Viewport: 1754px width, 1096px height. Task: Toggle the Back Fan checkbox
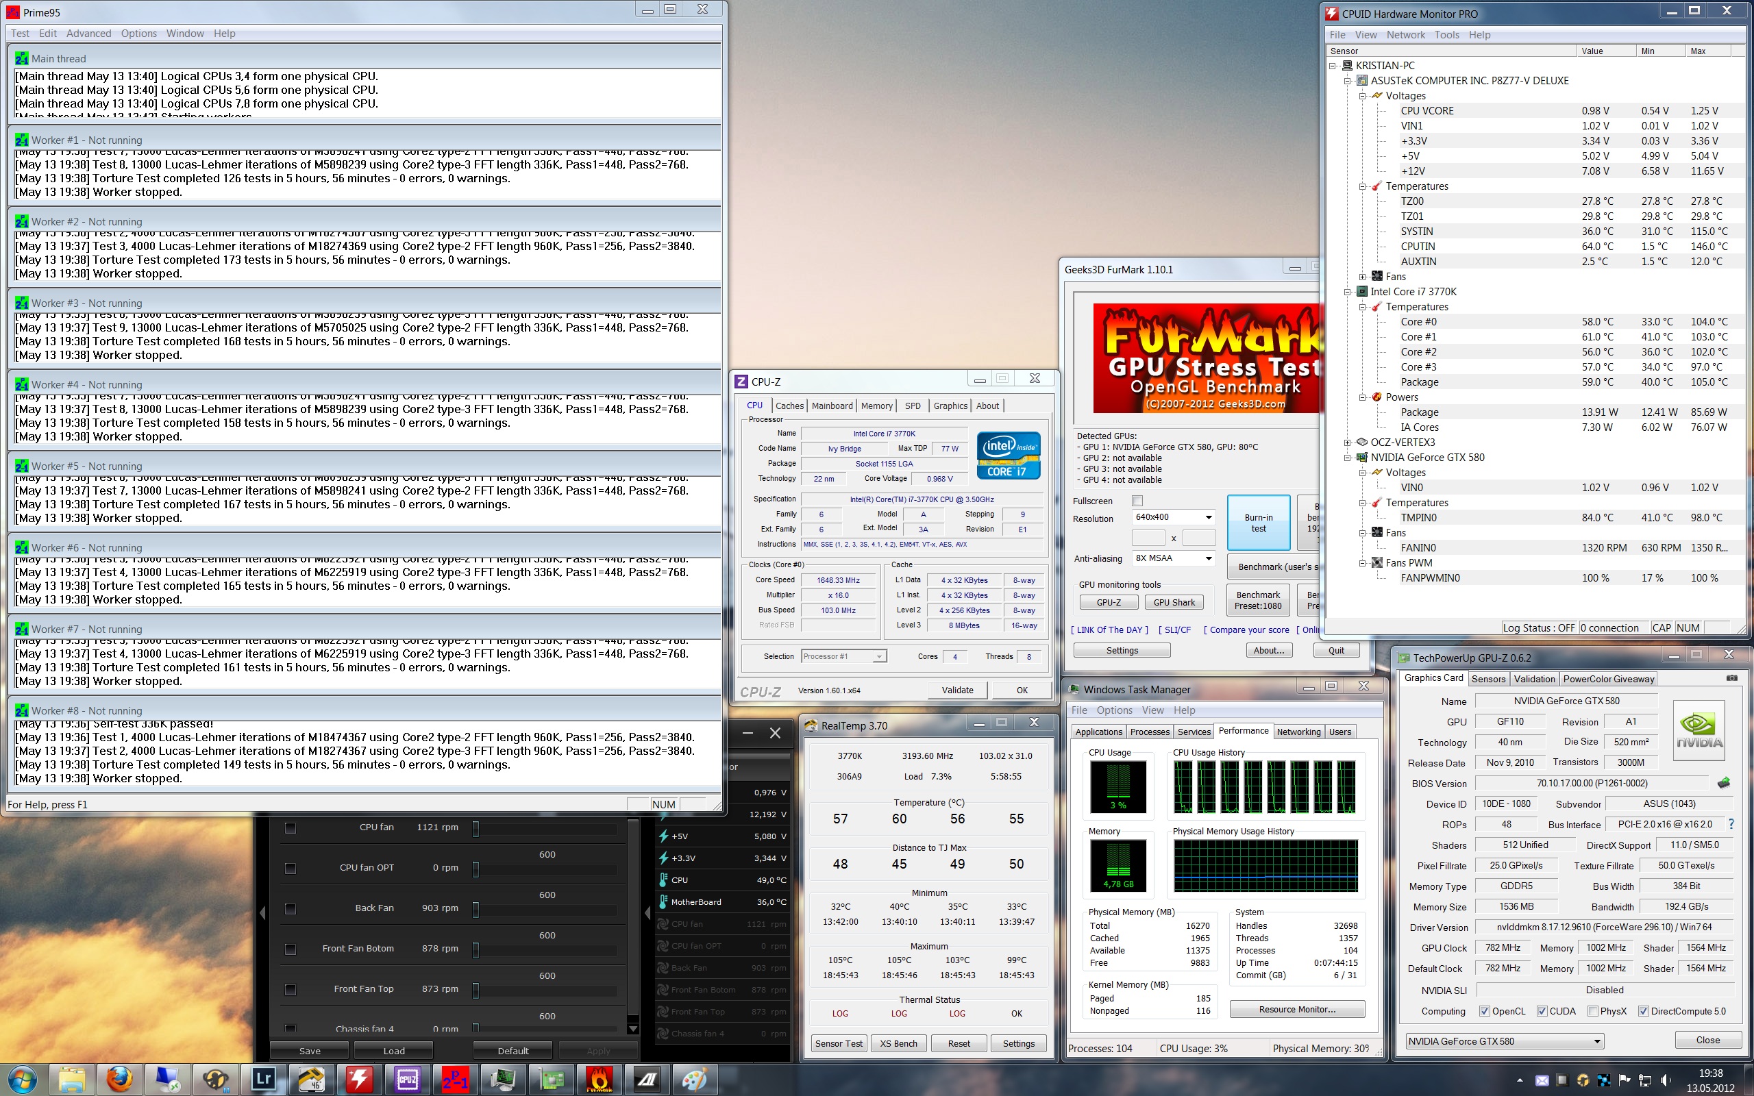290,908
